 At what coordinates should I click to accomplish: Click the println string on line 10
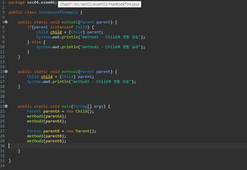(110, 47)
